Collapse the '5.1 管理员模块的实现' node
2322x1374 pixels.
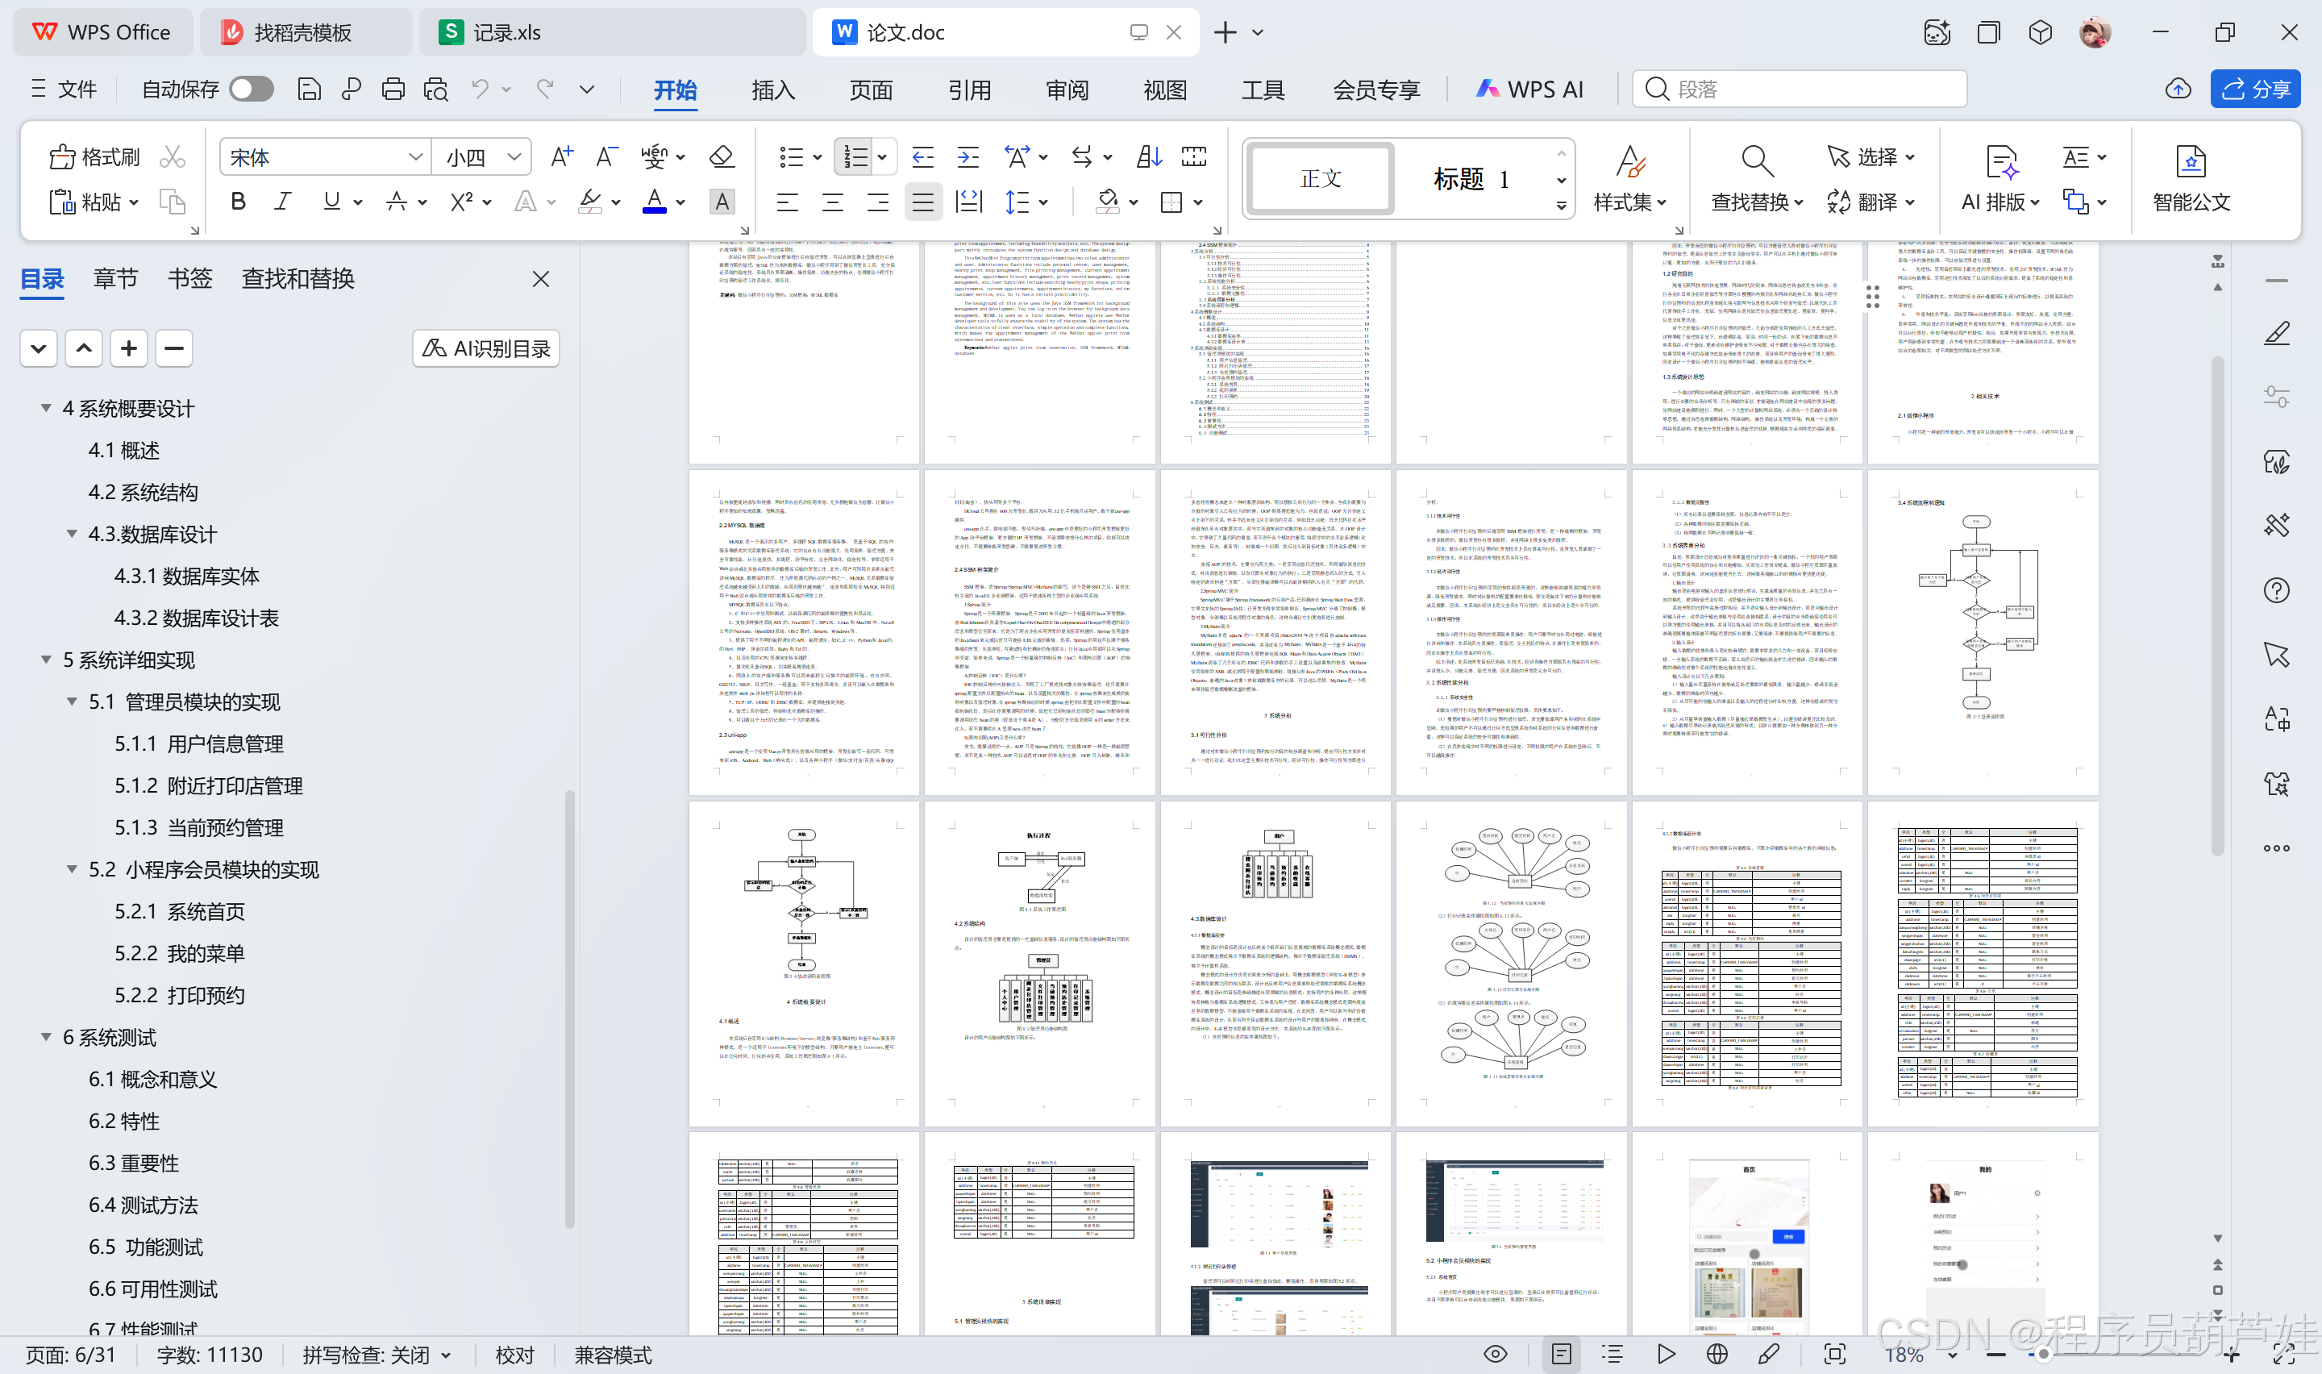coord(71,701)
